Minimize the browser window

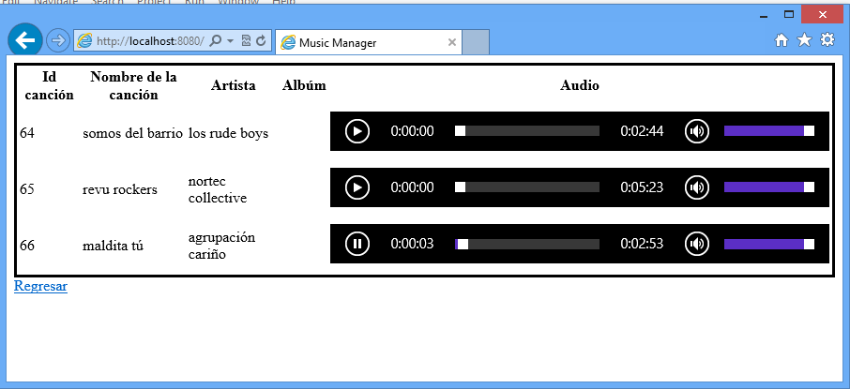click(x=764, y=15)
